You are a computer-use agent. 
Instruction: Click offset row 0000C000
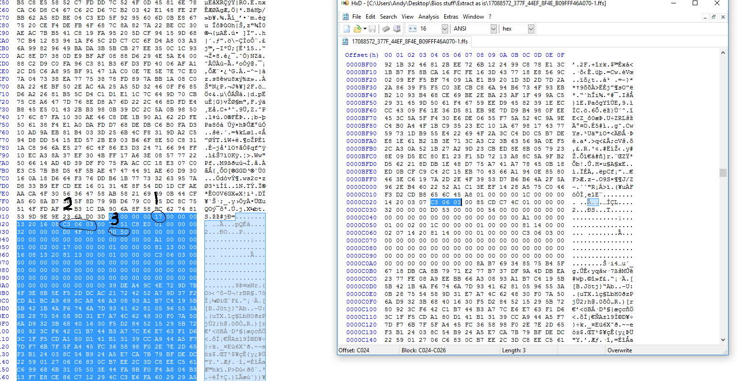point(361,187)
